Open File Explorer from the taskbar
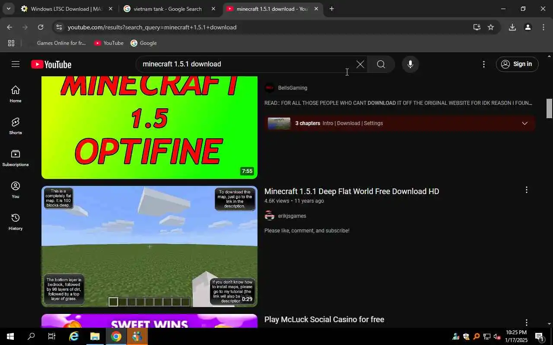This screenshot has height=345, width=553. [x=95, y=336]
